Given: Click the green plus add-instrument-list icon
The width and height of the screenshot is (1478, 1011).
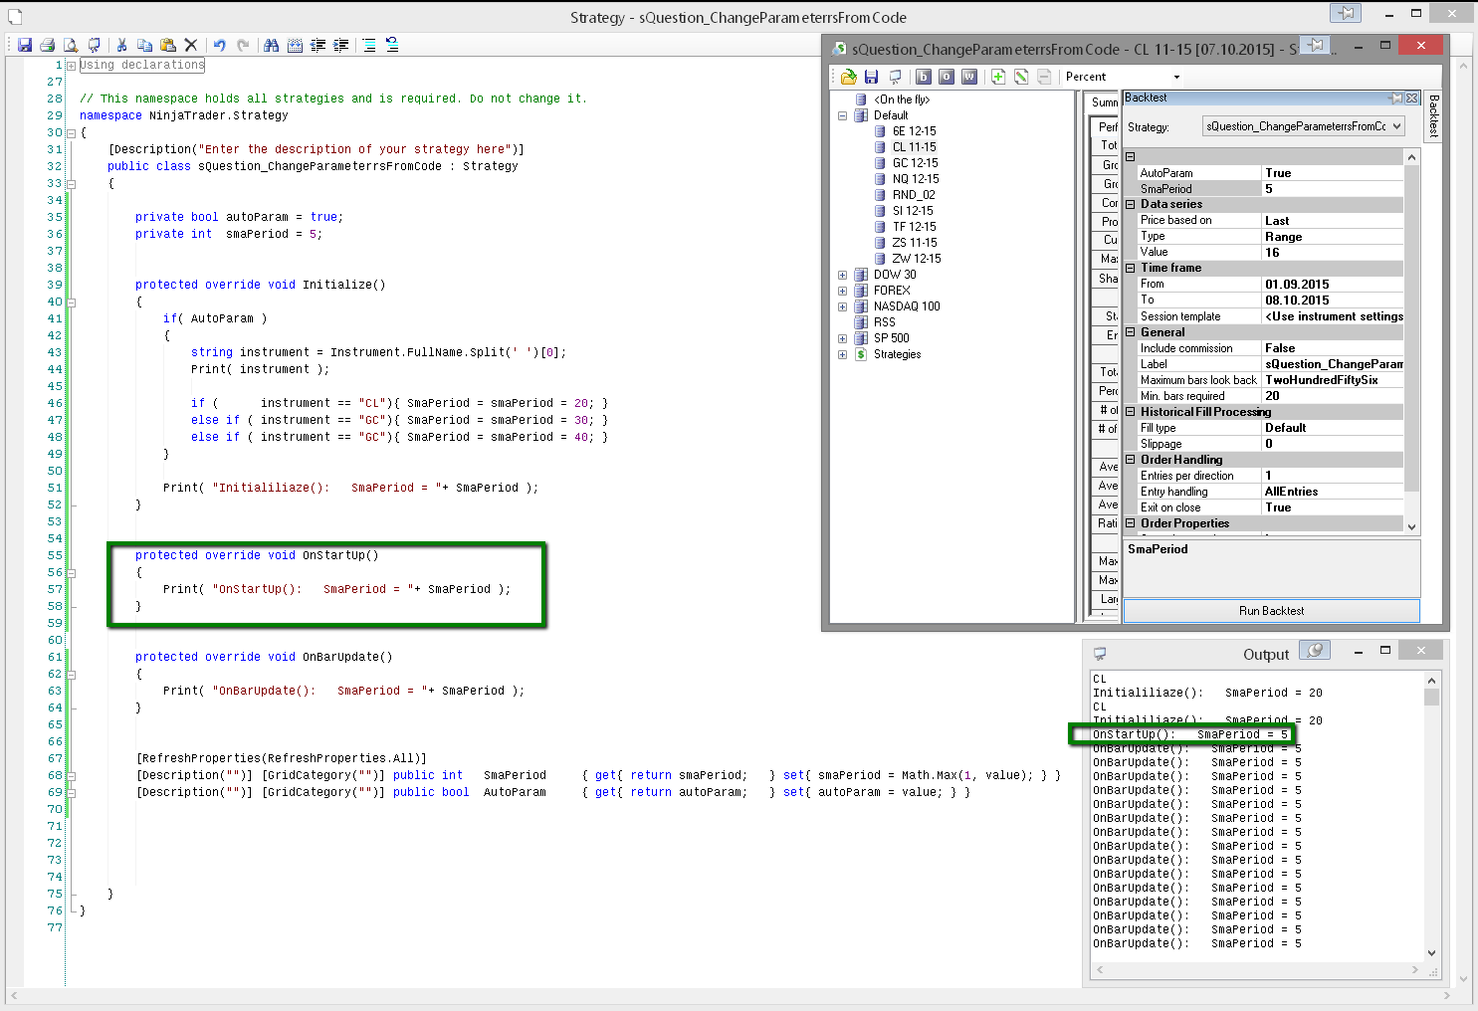Looking at the screenshot, I should pos(997,77).
